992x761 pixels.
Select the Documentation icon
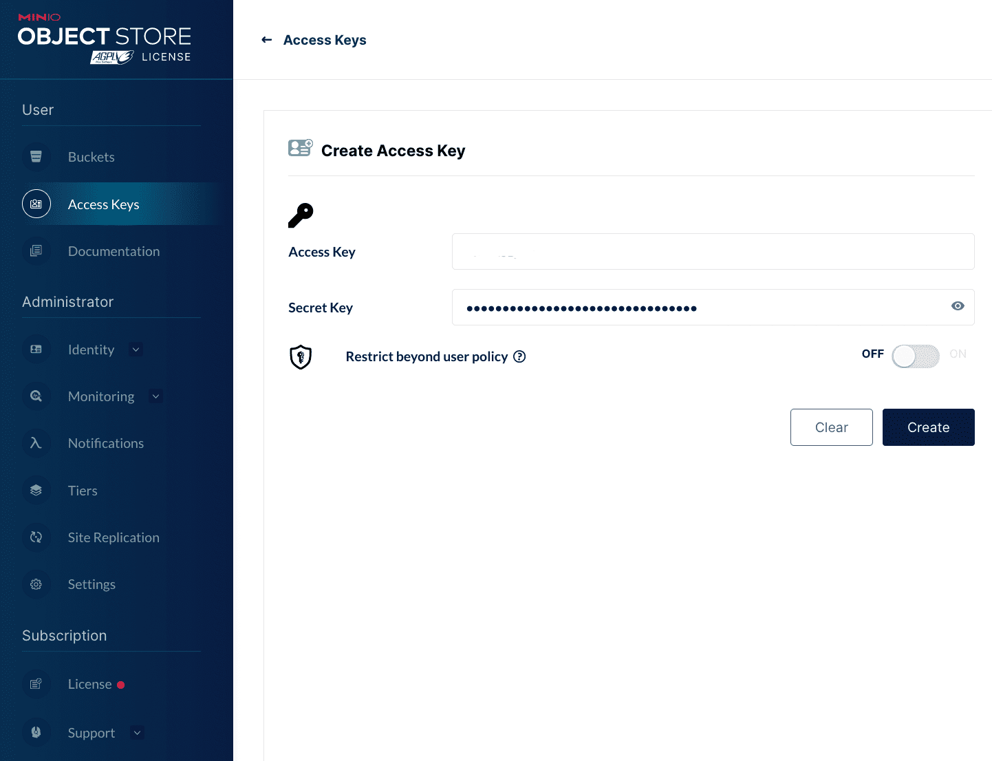click(x=36, y=251)
